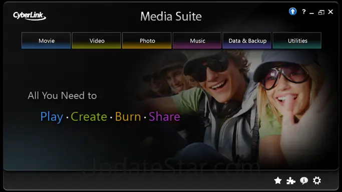Click the puzzle piece add-ons icon
The height and width of the screenshot is (192, 342).
[x=291, y=180]
